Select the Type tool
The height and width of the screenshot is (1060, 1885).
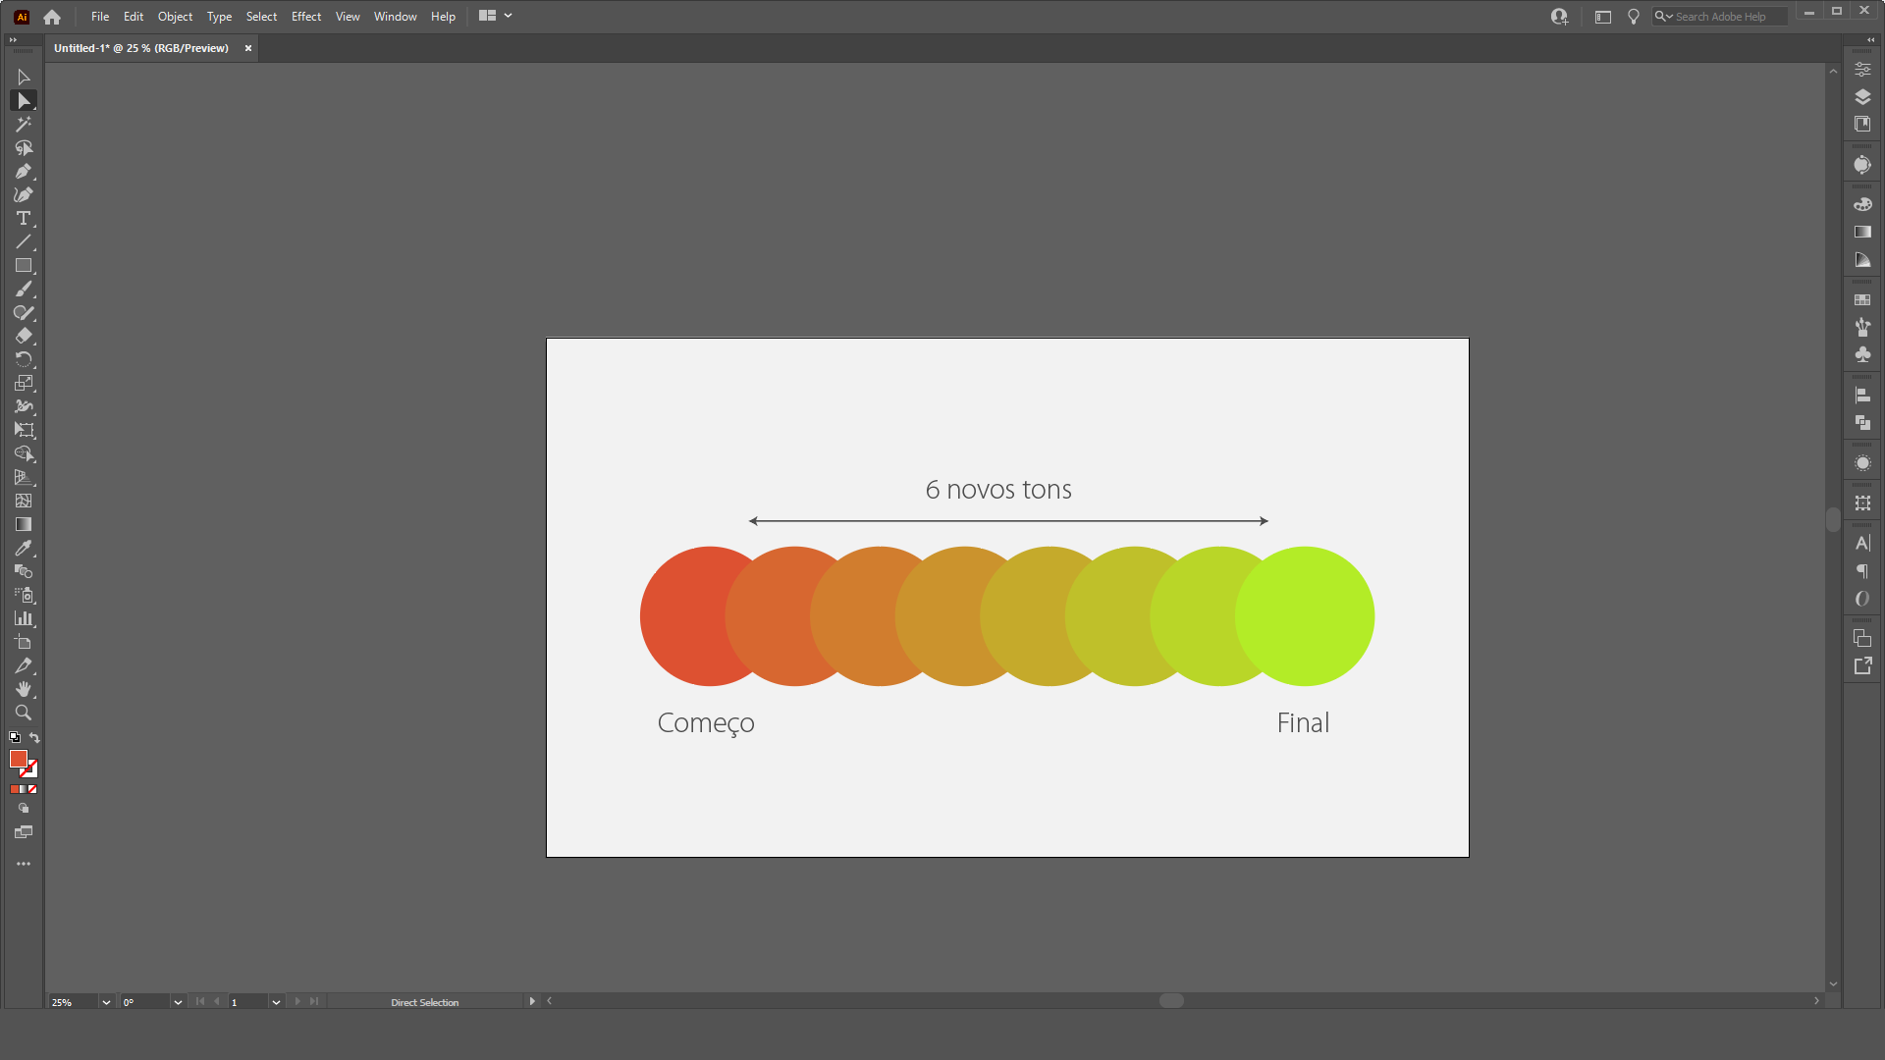tap(24, 218)
